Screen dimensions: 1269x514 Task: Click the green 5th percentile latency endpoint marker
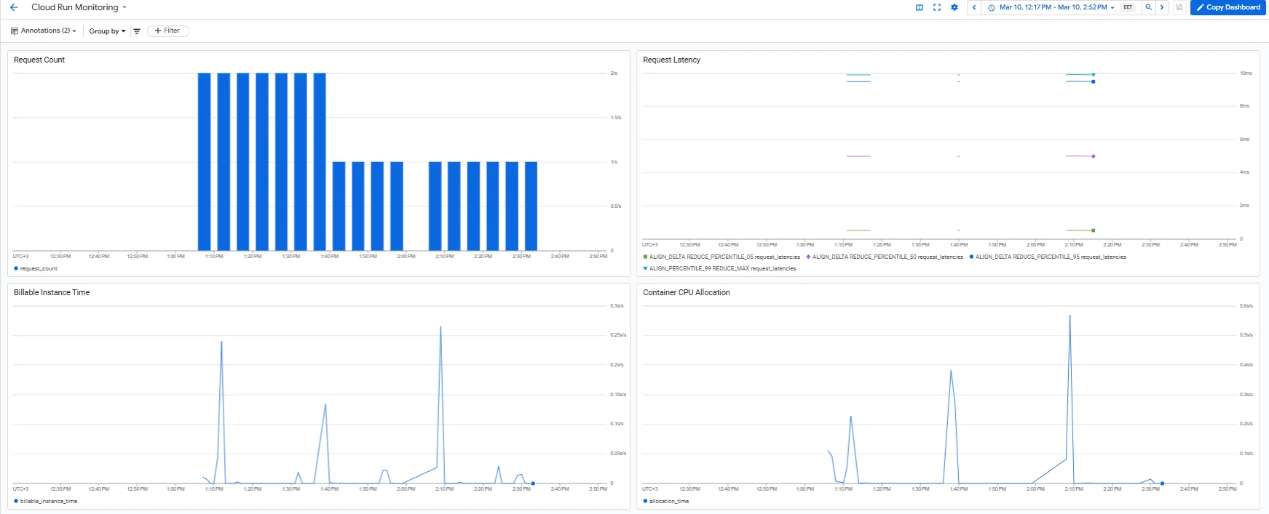click(x=1094, y=230)
